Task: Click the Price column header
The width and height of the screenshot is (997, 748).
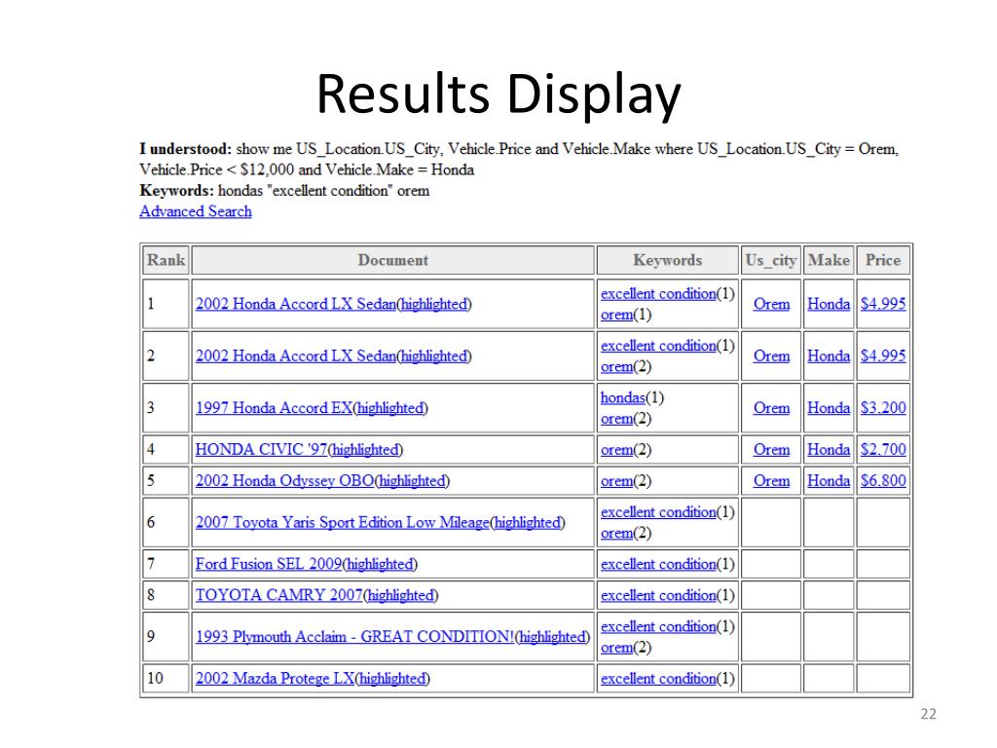Action: coord(882,260)
